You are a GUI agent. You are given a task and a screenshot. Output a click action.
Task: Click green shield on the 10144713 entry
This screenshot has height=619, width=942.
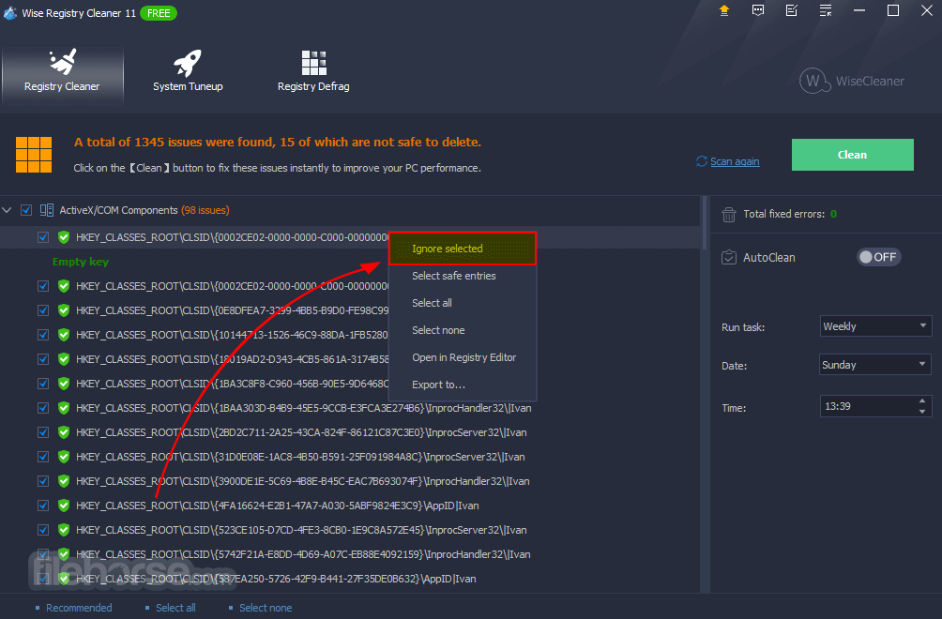point(64,335)
